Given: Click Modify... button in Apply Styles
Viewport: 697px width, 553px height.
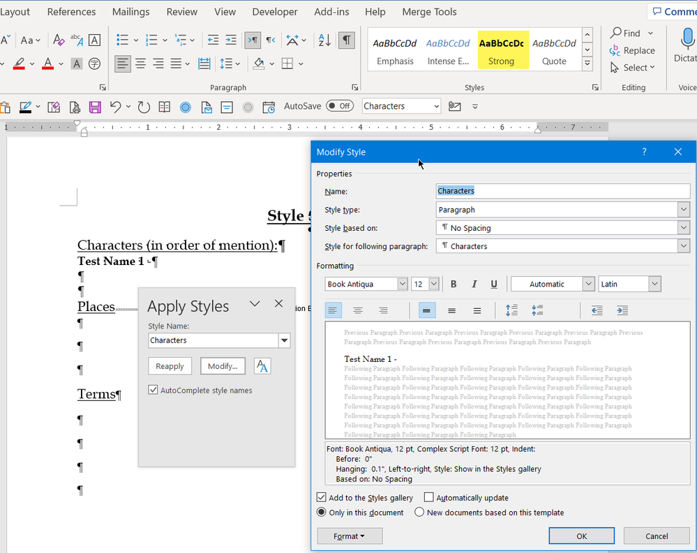Looking at the screenshot, I should click(x=223, y=366).
